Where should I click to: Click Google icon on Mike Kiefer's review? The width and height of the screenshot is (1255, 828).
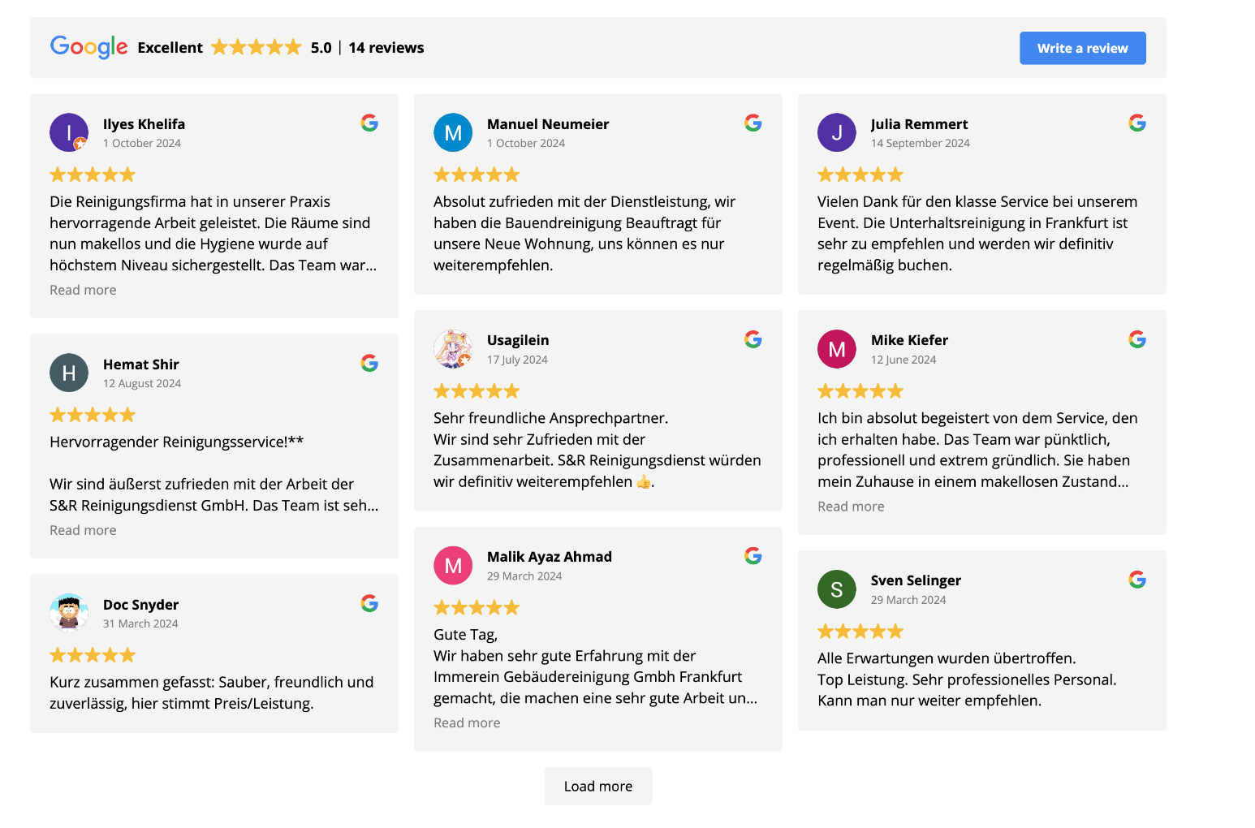coord(1137,339)
